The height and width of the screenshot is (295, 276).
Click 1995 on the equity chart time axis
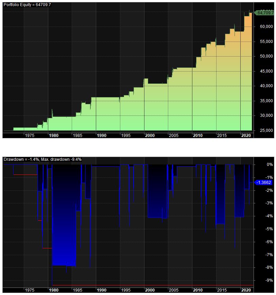click(126, 136)
